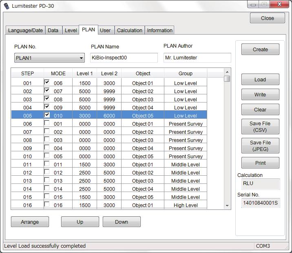Check the checkbox in step 009 row
This screenshot has width=292, height=253.
(x=47, y=147)
